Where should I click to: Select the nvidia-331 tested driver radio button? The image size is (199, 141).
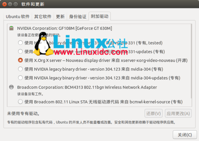[x=20, y=43]
